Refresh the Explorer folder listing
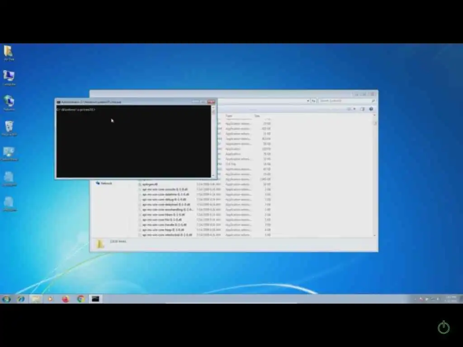The image size is (463, 347). 314,101
